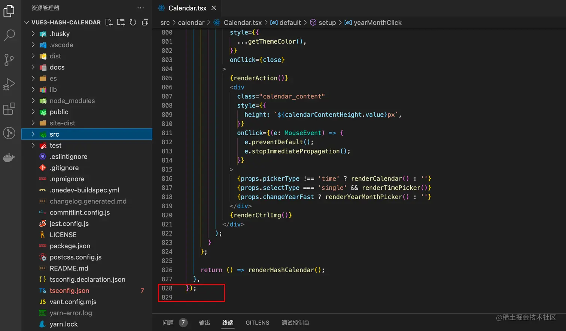Switch to the GITLENS panel tab

257,323
